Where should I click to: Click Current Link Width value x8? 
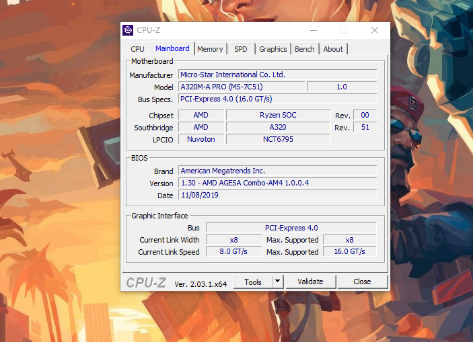(233, 240)
